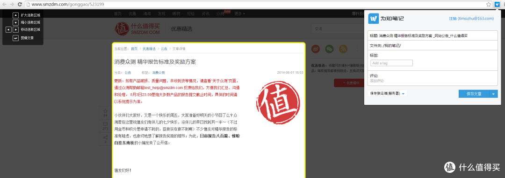Open the arrow next to 保存文章 button
The width and height of the screenshot is (505, 178).
pos(493,94)
